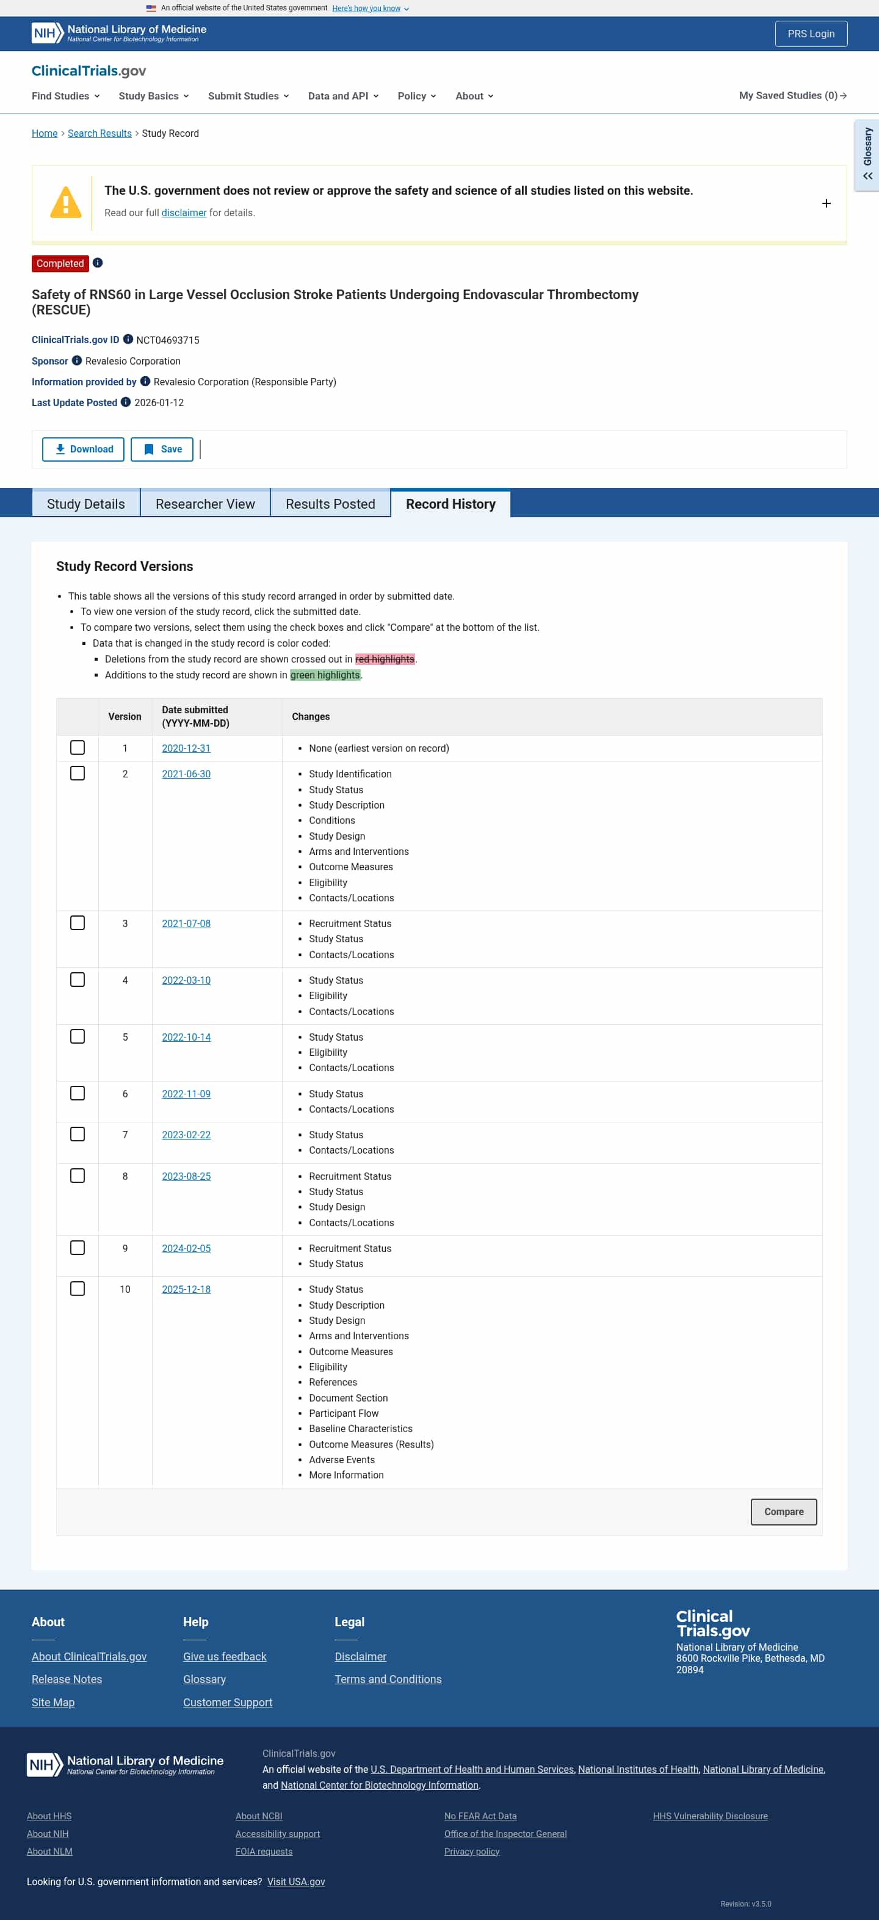879x1920 pixels.
Task: Check the checkbox for version 1
Action: (78, 747)
